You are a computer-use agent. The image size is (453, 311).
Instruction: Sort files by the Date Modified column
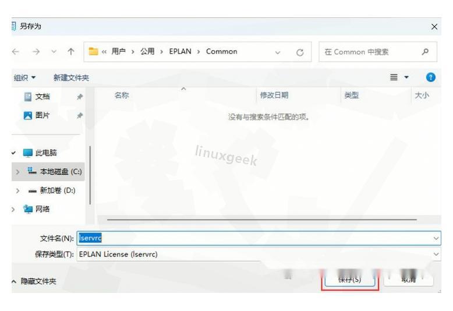pos(274,96)
